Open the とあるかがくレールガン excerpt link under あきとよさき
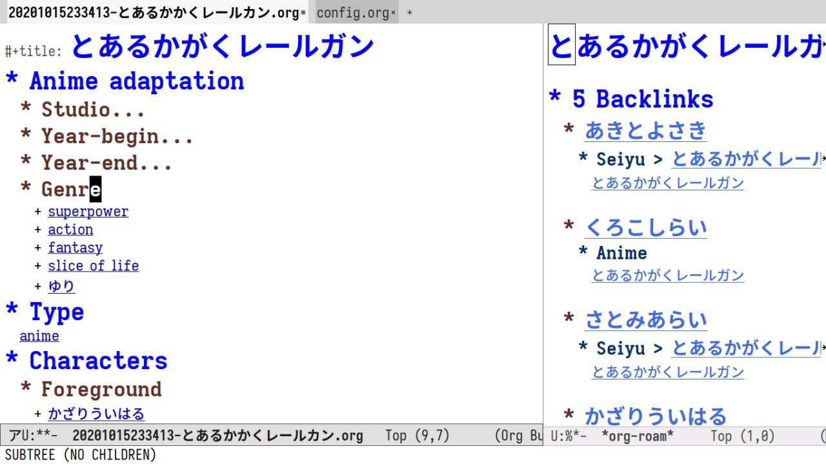Viewport: 826px width, 464px height. click(x=668, y=183)
